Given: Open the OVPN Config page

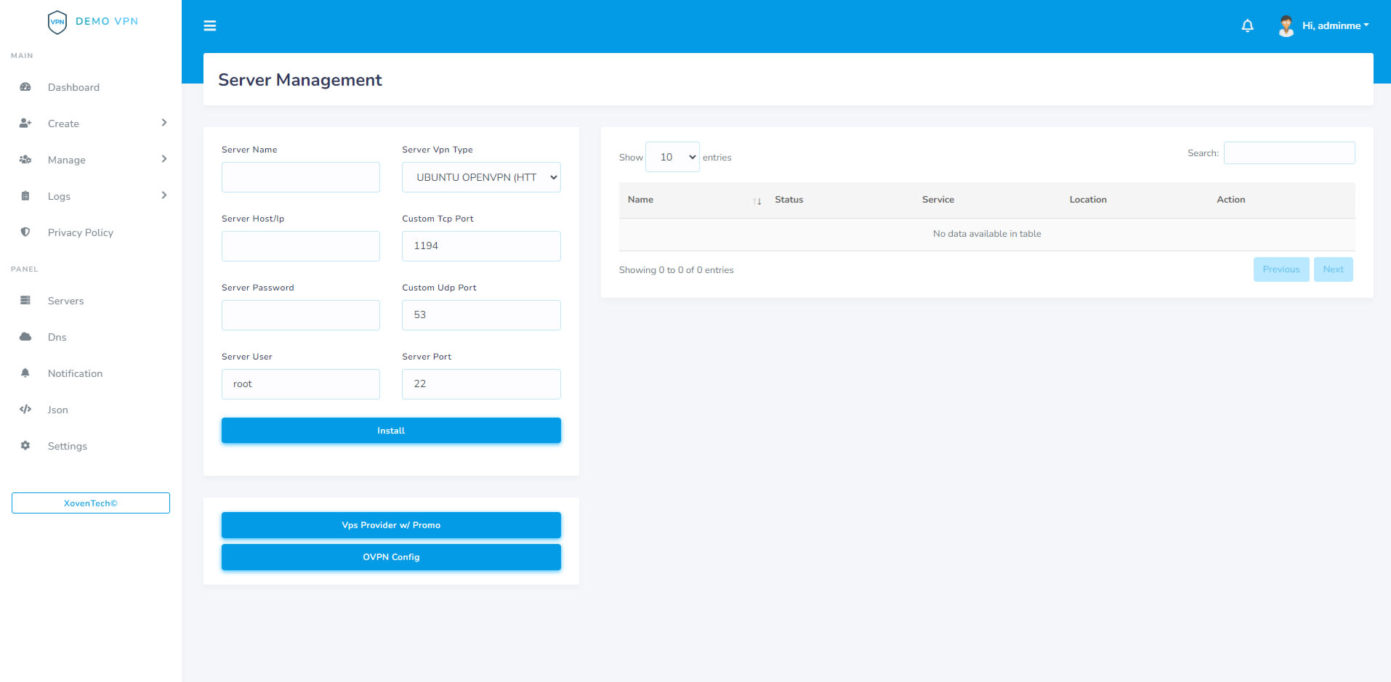Looking at the screenshot, I should tap(390, 557).
